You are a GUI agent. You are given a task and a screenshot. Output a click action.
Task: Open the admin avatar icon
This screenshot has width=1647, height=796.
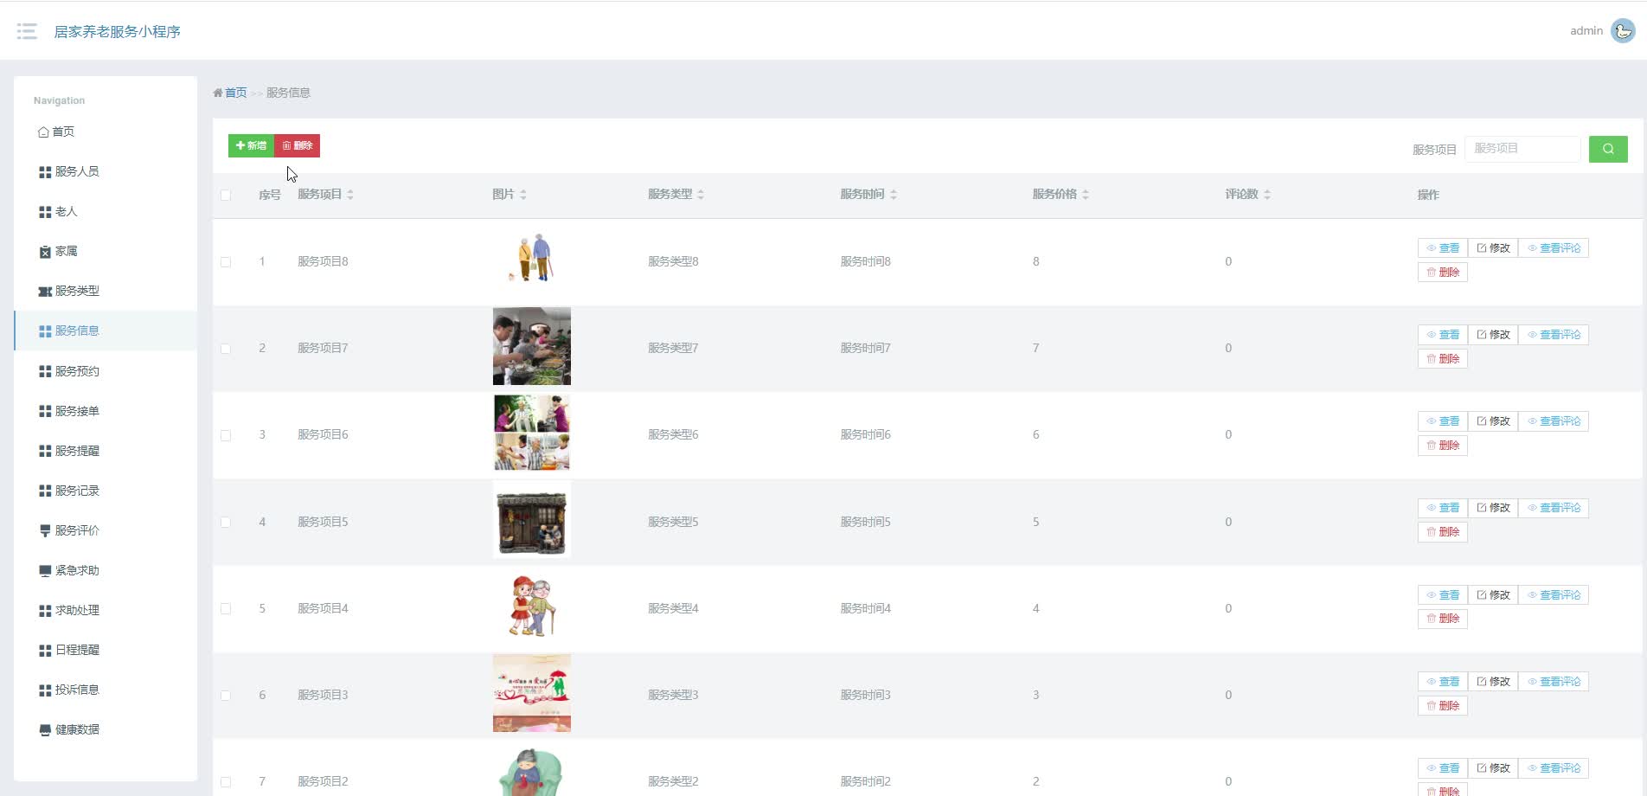coord(1623,30)
